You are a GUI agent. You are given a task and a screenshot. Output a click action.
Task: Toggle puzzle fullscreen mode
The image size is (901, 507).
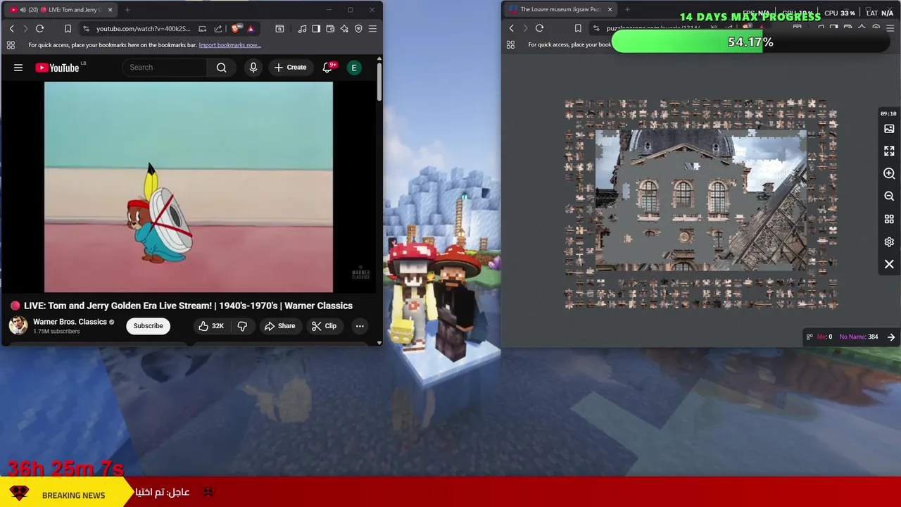(889, 151)
